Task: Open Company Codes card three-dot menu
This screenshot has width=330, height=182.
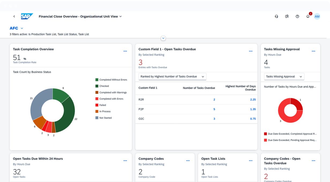Action: [188, 161]
